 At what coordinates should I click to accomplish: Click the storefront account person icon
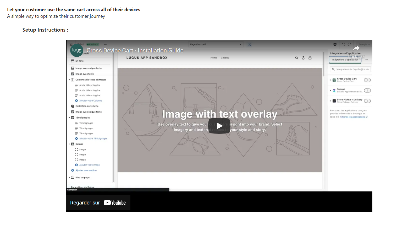pyautogui.click(x=303, y=58)
